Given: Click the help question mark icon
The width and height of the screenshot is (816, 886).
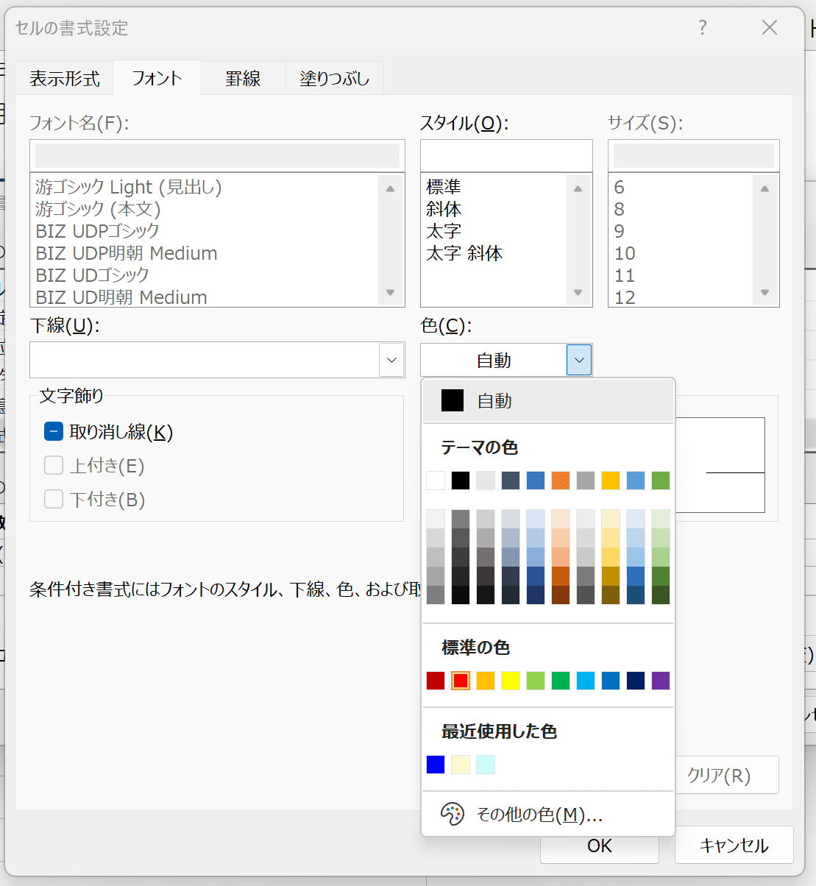Looking at the screenshot, I should [x=703, y=28].
